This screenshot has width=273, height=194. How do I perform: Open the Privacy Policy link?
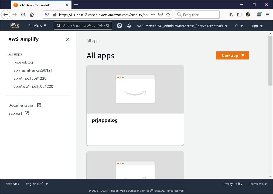(x=232, y=184)
